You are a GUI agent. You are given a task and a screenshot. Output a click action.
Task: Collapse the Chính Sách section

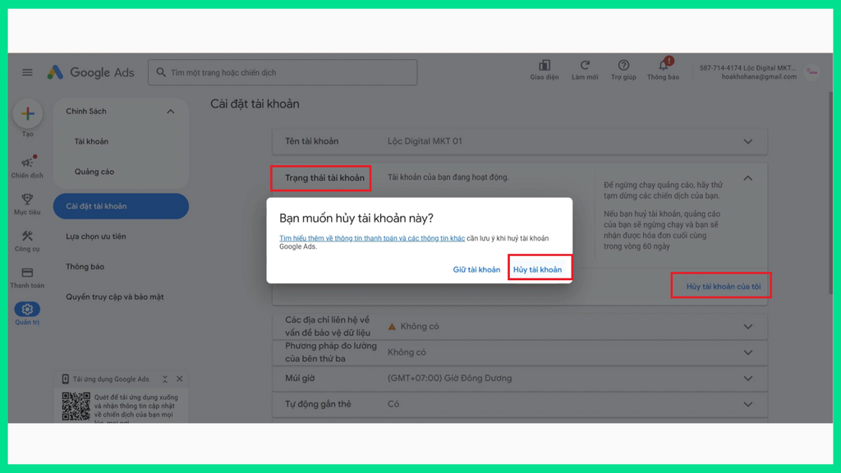coord(171,112)
